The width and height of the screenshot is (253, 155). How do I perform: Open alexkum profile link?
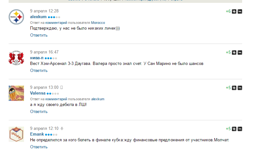click(x=38, y=17)
